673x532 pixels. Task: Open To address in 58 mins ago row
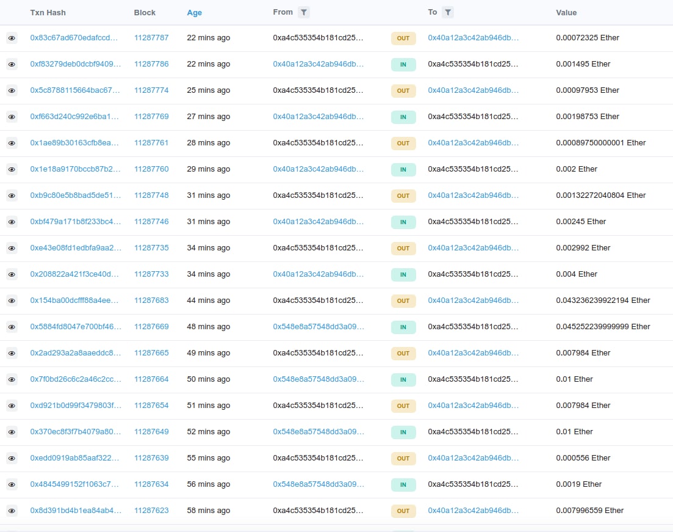coord(473,511)
